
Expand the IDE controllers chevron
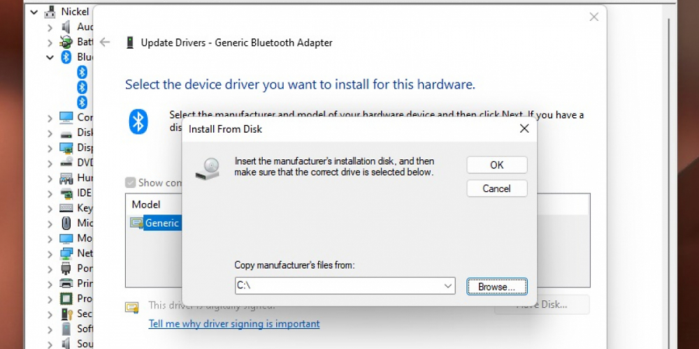pyautogui.click(x=50, y=193)
